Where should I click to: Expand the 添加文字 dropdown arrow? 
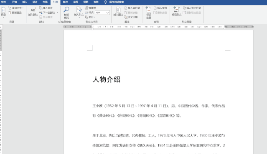click(23, 8)
